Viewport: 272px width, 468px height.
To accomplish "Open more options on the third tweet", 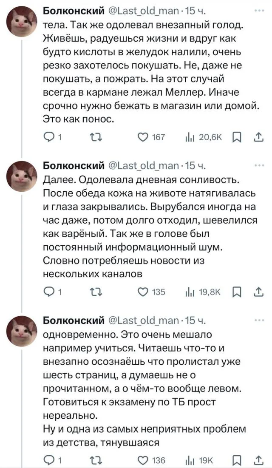I will coord(258,319).
